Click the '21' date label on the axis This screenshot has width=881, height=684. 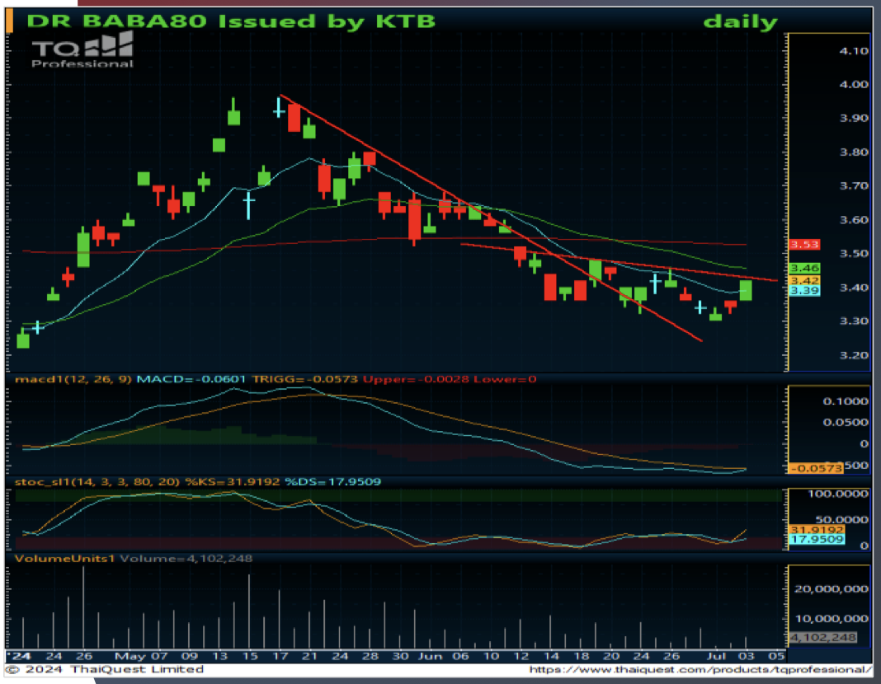309,656
